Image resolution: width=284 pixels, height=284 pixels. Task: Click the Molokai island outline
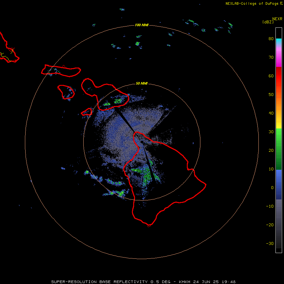61,71
